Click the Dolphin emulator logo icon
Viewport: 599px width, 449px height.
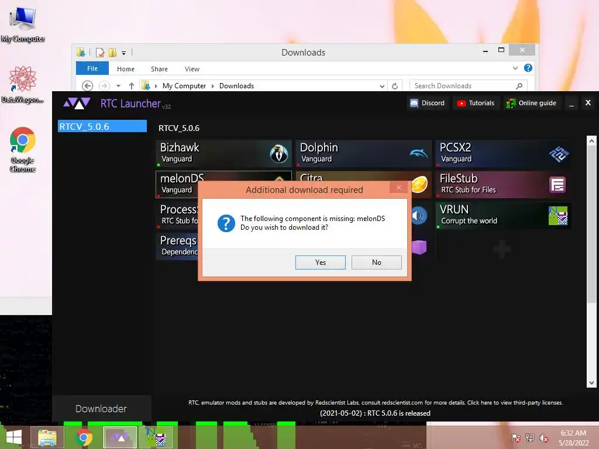(419, 154)
